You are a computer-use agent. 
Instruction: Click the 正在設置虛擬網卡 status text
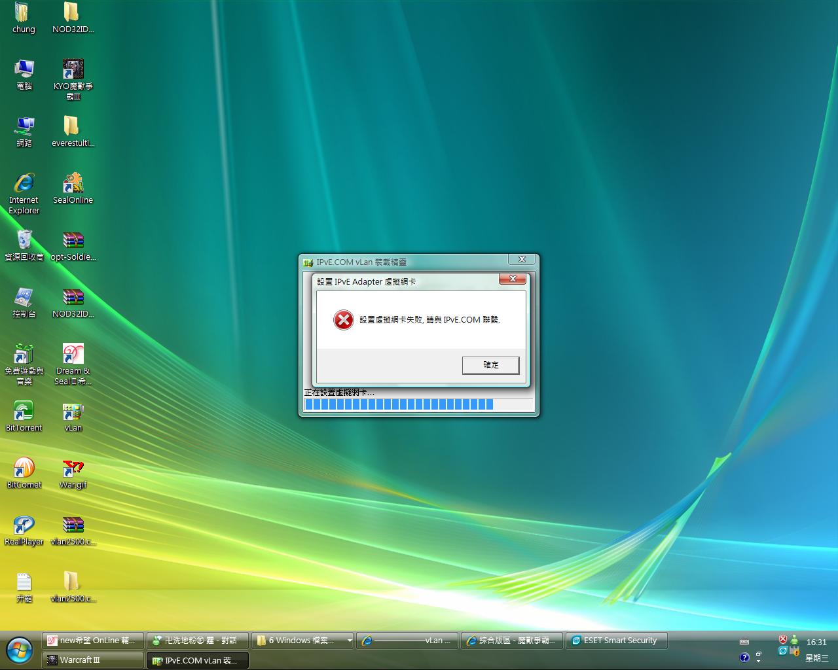pyautogui.click(x=339, y=393)
